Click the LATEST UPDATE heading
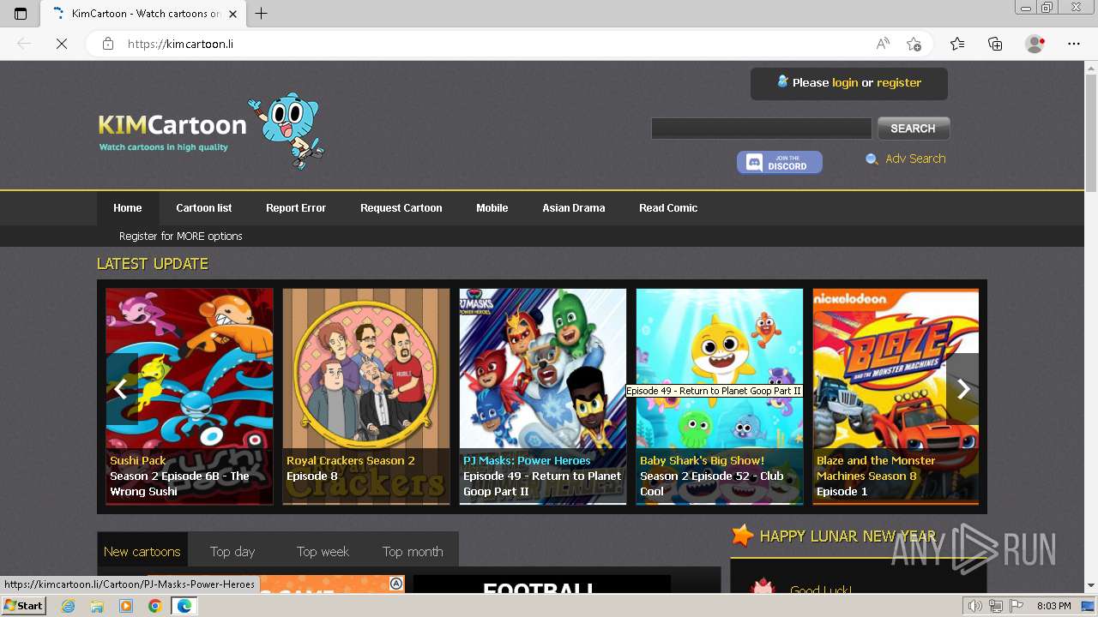1098x617 pixels. point(153,264)
